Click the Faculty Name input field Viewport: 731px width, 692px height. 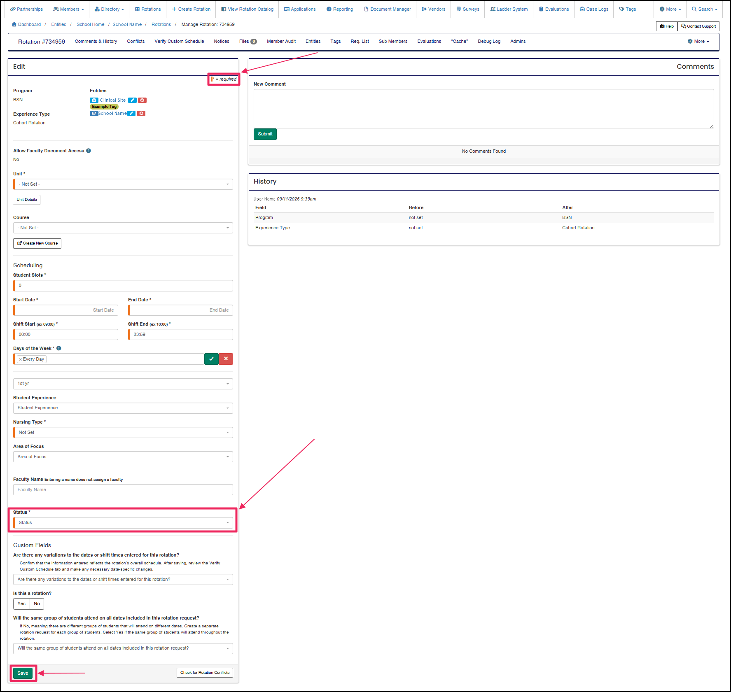tap(123, 490)
